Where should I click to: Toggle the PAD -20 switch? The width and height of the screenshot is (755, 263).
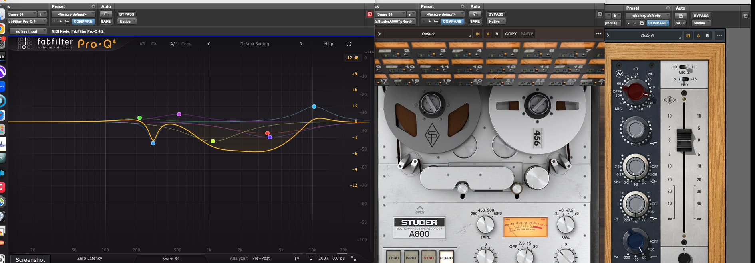684,79
